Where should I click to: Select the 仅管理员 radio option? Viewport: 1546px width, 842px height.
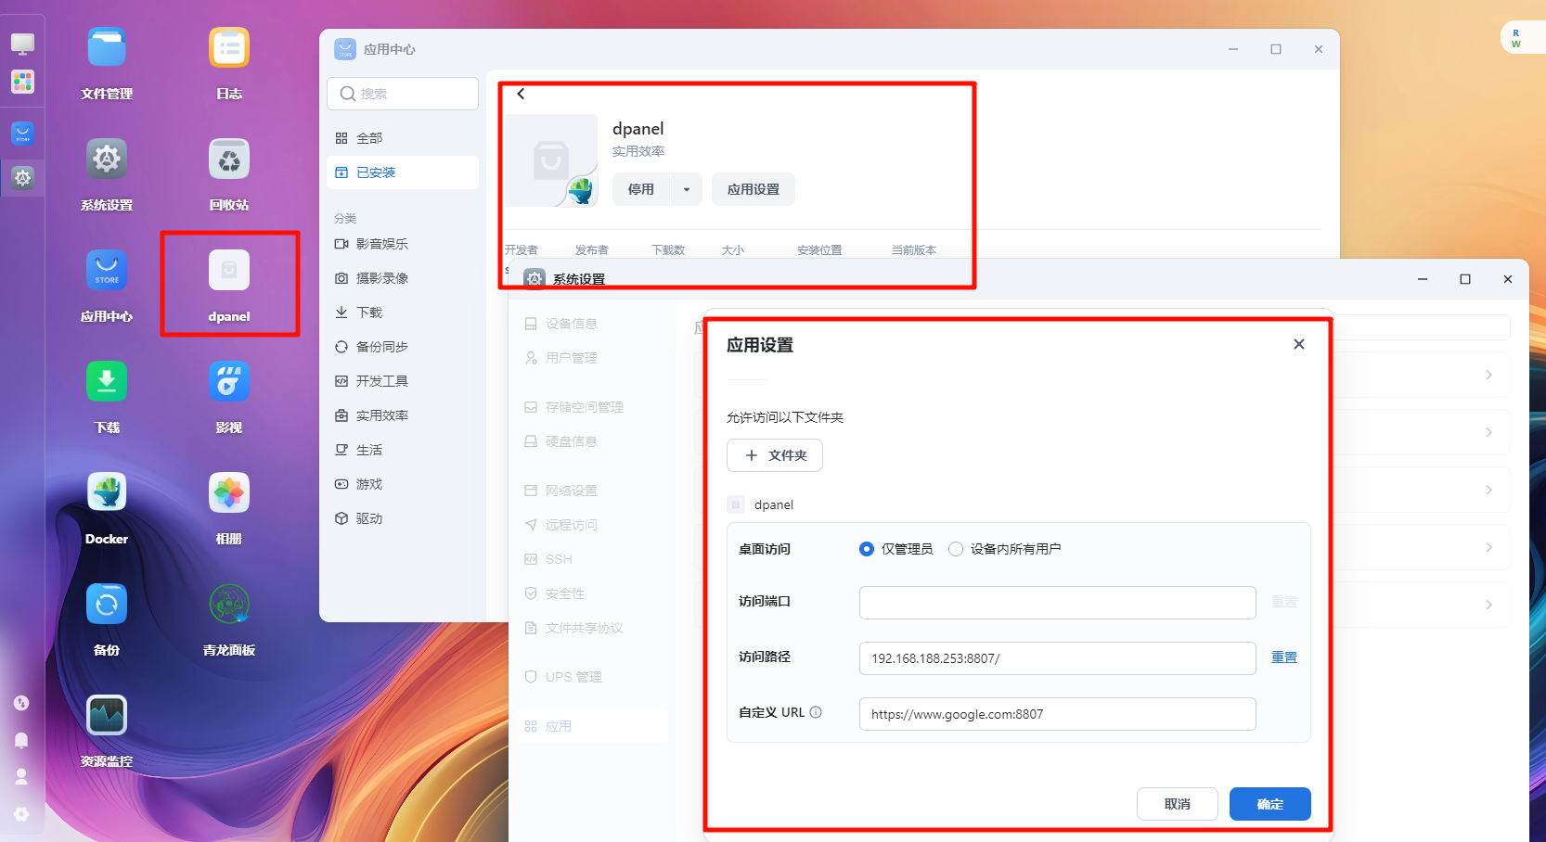coord(867,549)
